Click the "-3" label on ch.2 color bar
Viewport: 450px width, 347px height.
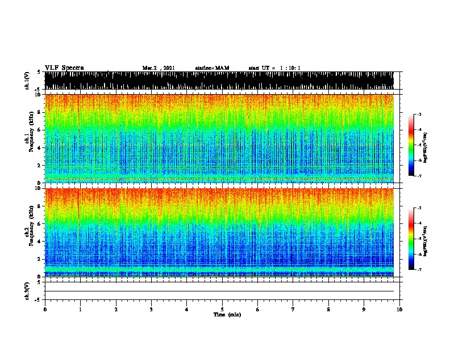pos(419,208)
